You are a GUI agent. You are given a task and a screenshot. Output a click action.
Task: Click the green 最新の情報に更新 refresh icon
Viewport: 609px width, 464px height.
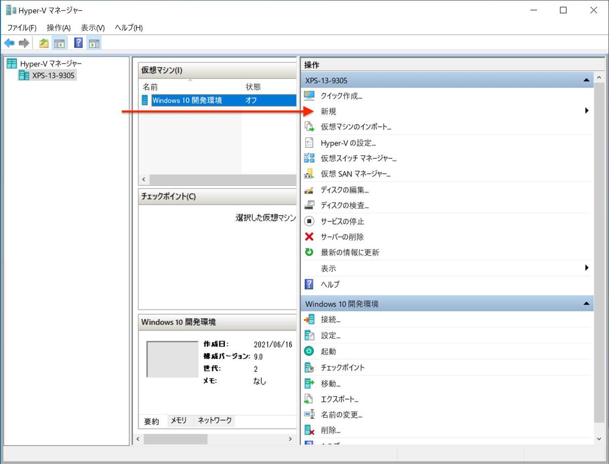tap(309, 252)
